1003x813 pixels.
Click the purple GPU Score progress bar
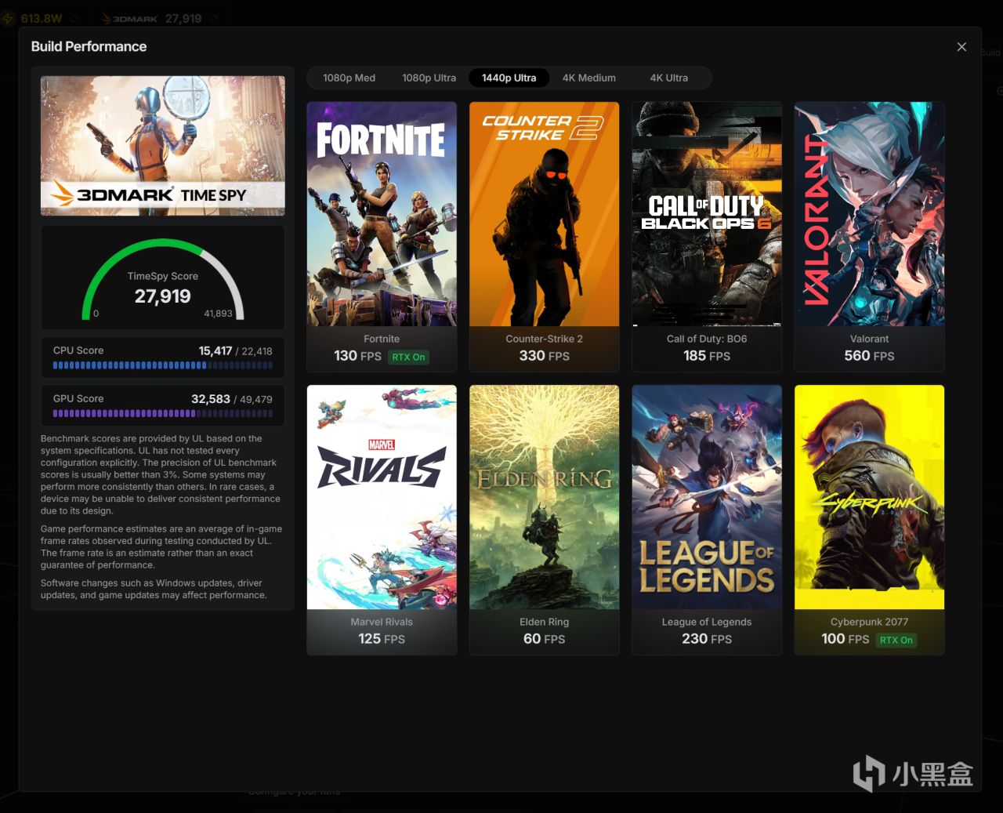click(x=163, y=413)
